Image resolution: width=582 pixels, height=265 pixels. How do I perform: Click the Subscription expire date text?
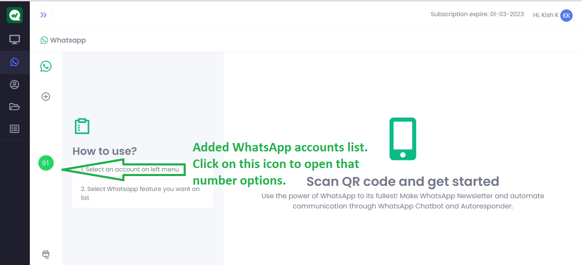[477, 14]
